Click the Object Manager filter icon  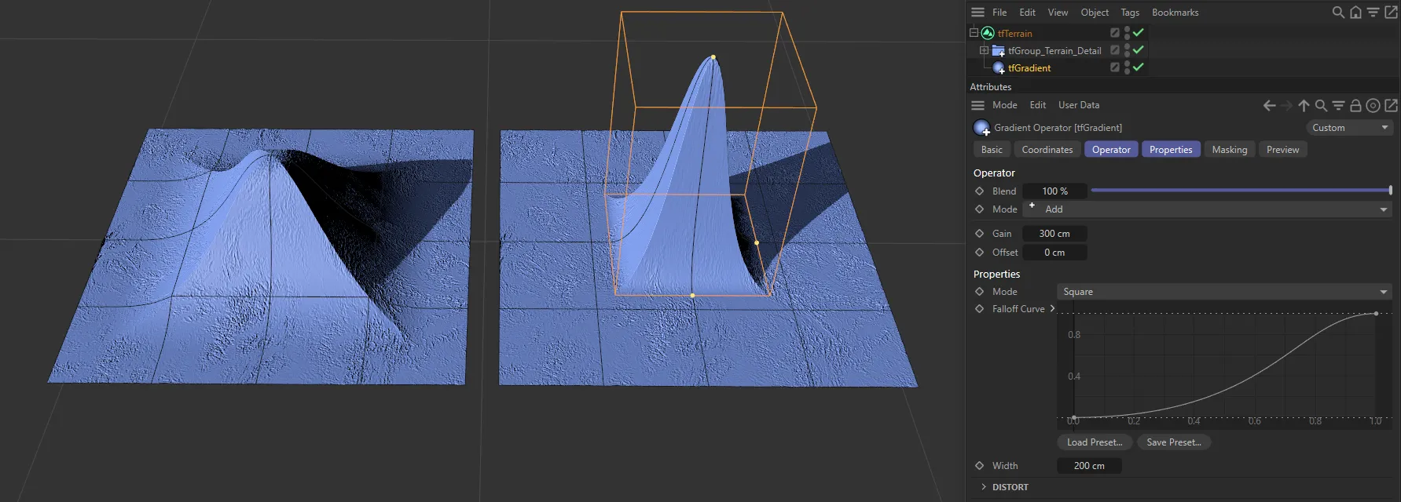click(1373, 13)
